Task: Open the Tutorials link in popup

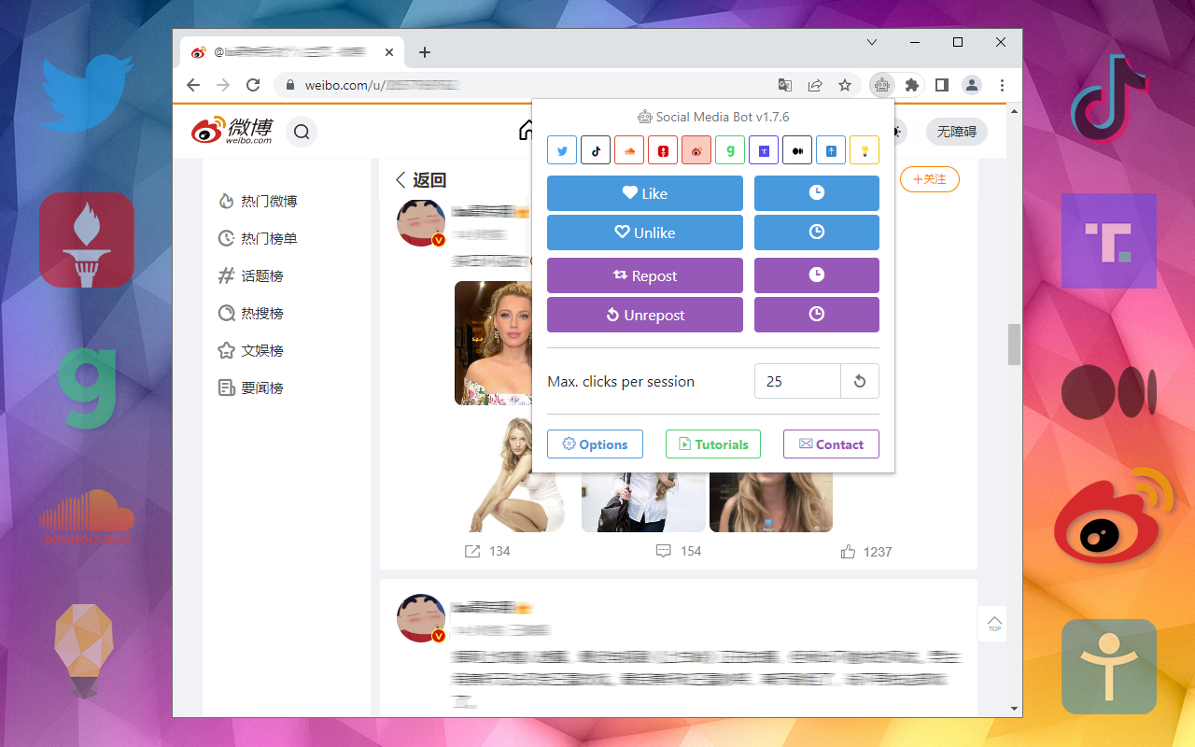Action: click(713, 444)
